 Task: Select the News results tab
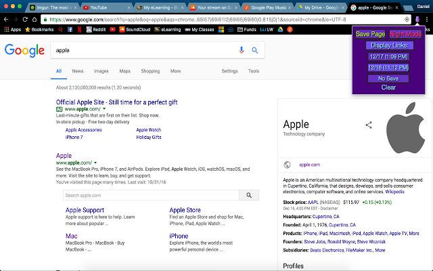click(78, 71)
